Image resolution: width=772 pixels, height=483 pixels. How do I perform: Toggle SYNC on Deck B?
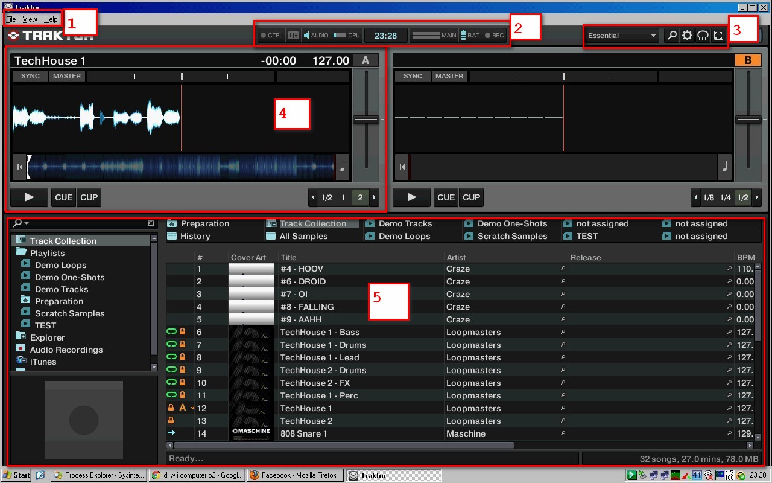pyautogui.click(x=413, y=76)
